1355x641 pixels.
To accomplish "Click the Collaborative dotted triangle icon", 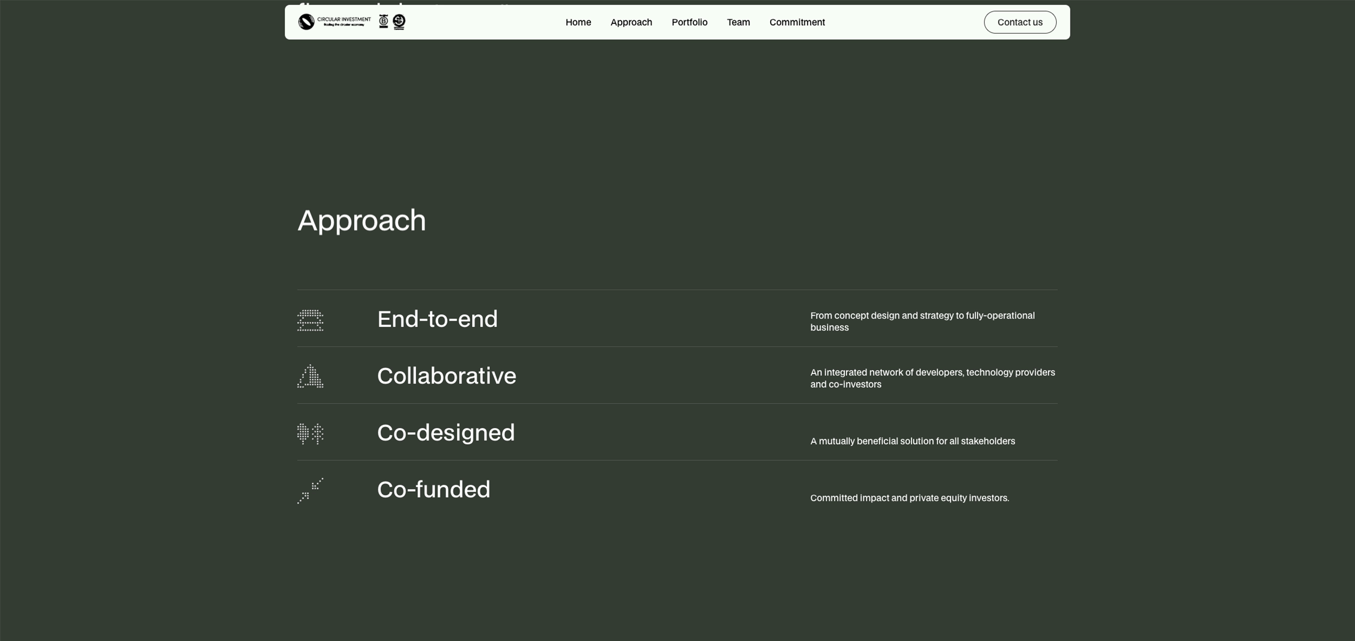I will 310,376.
